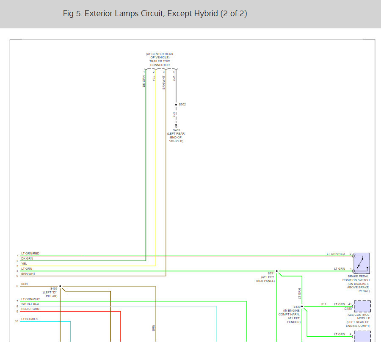
Task: Click the 'TRAILER TOW CONNECTOR' label text
Action: click(159, 63)
